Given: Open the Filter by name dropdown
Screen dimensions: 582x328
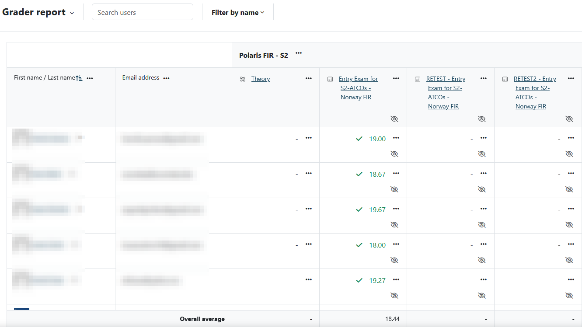Looking at the screenshot, I should [x=238, y=13].
